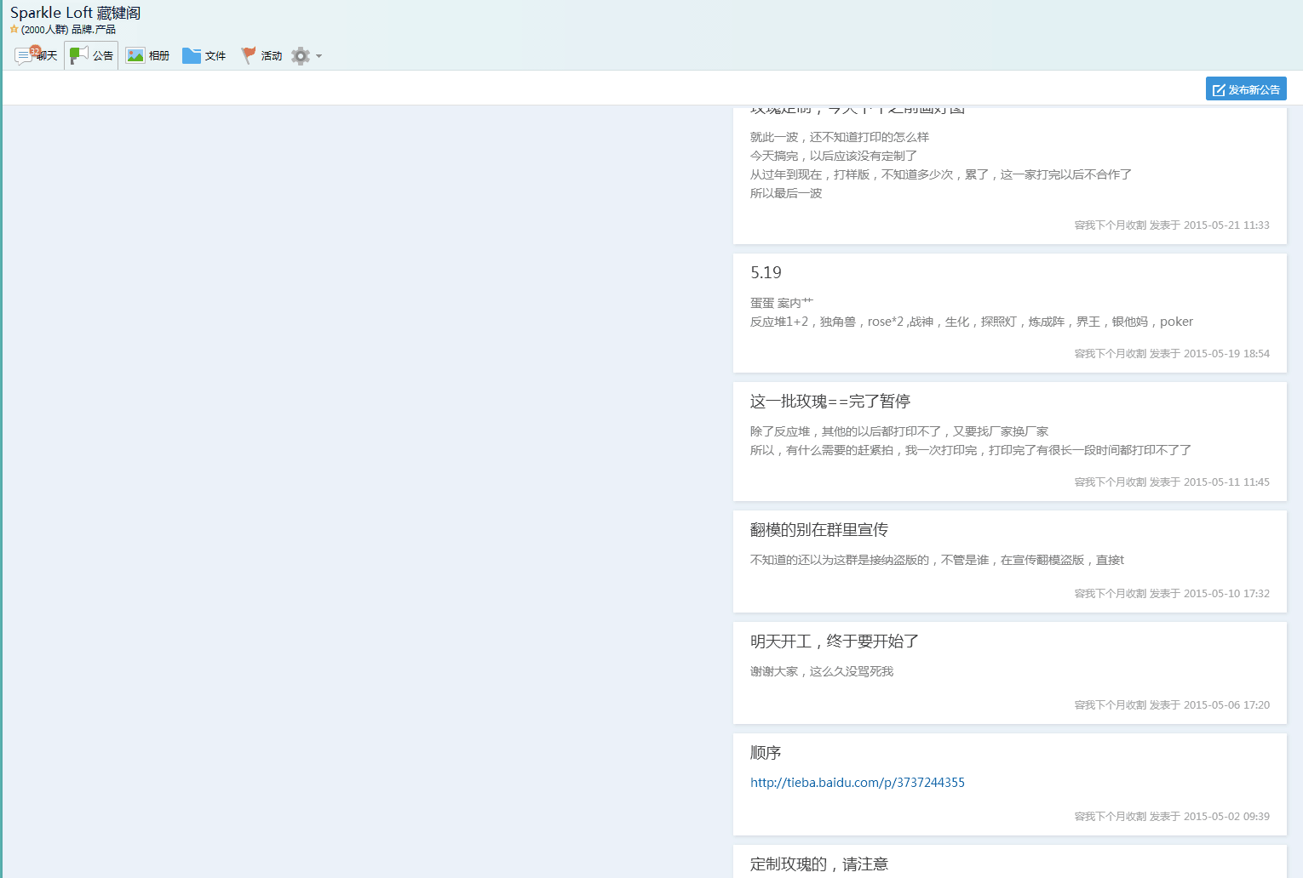Click the 2015-05-06 17:20 post timestamp
The height and width of the screenshot is (878, 1303).
coord(1226,705)
